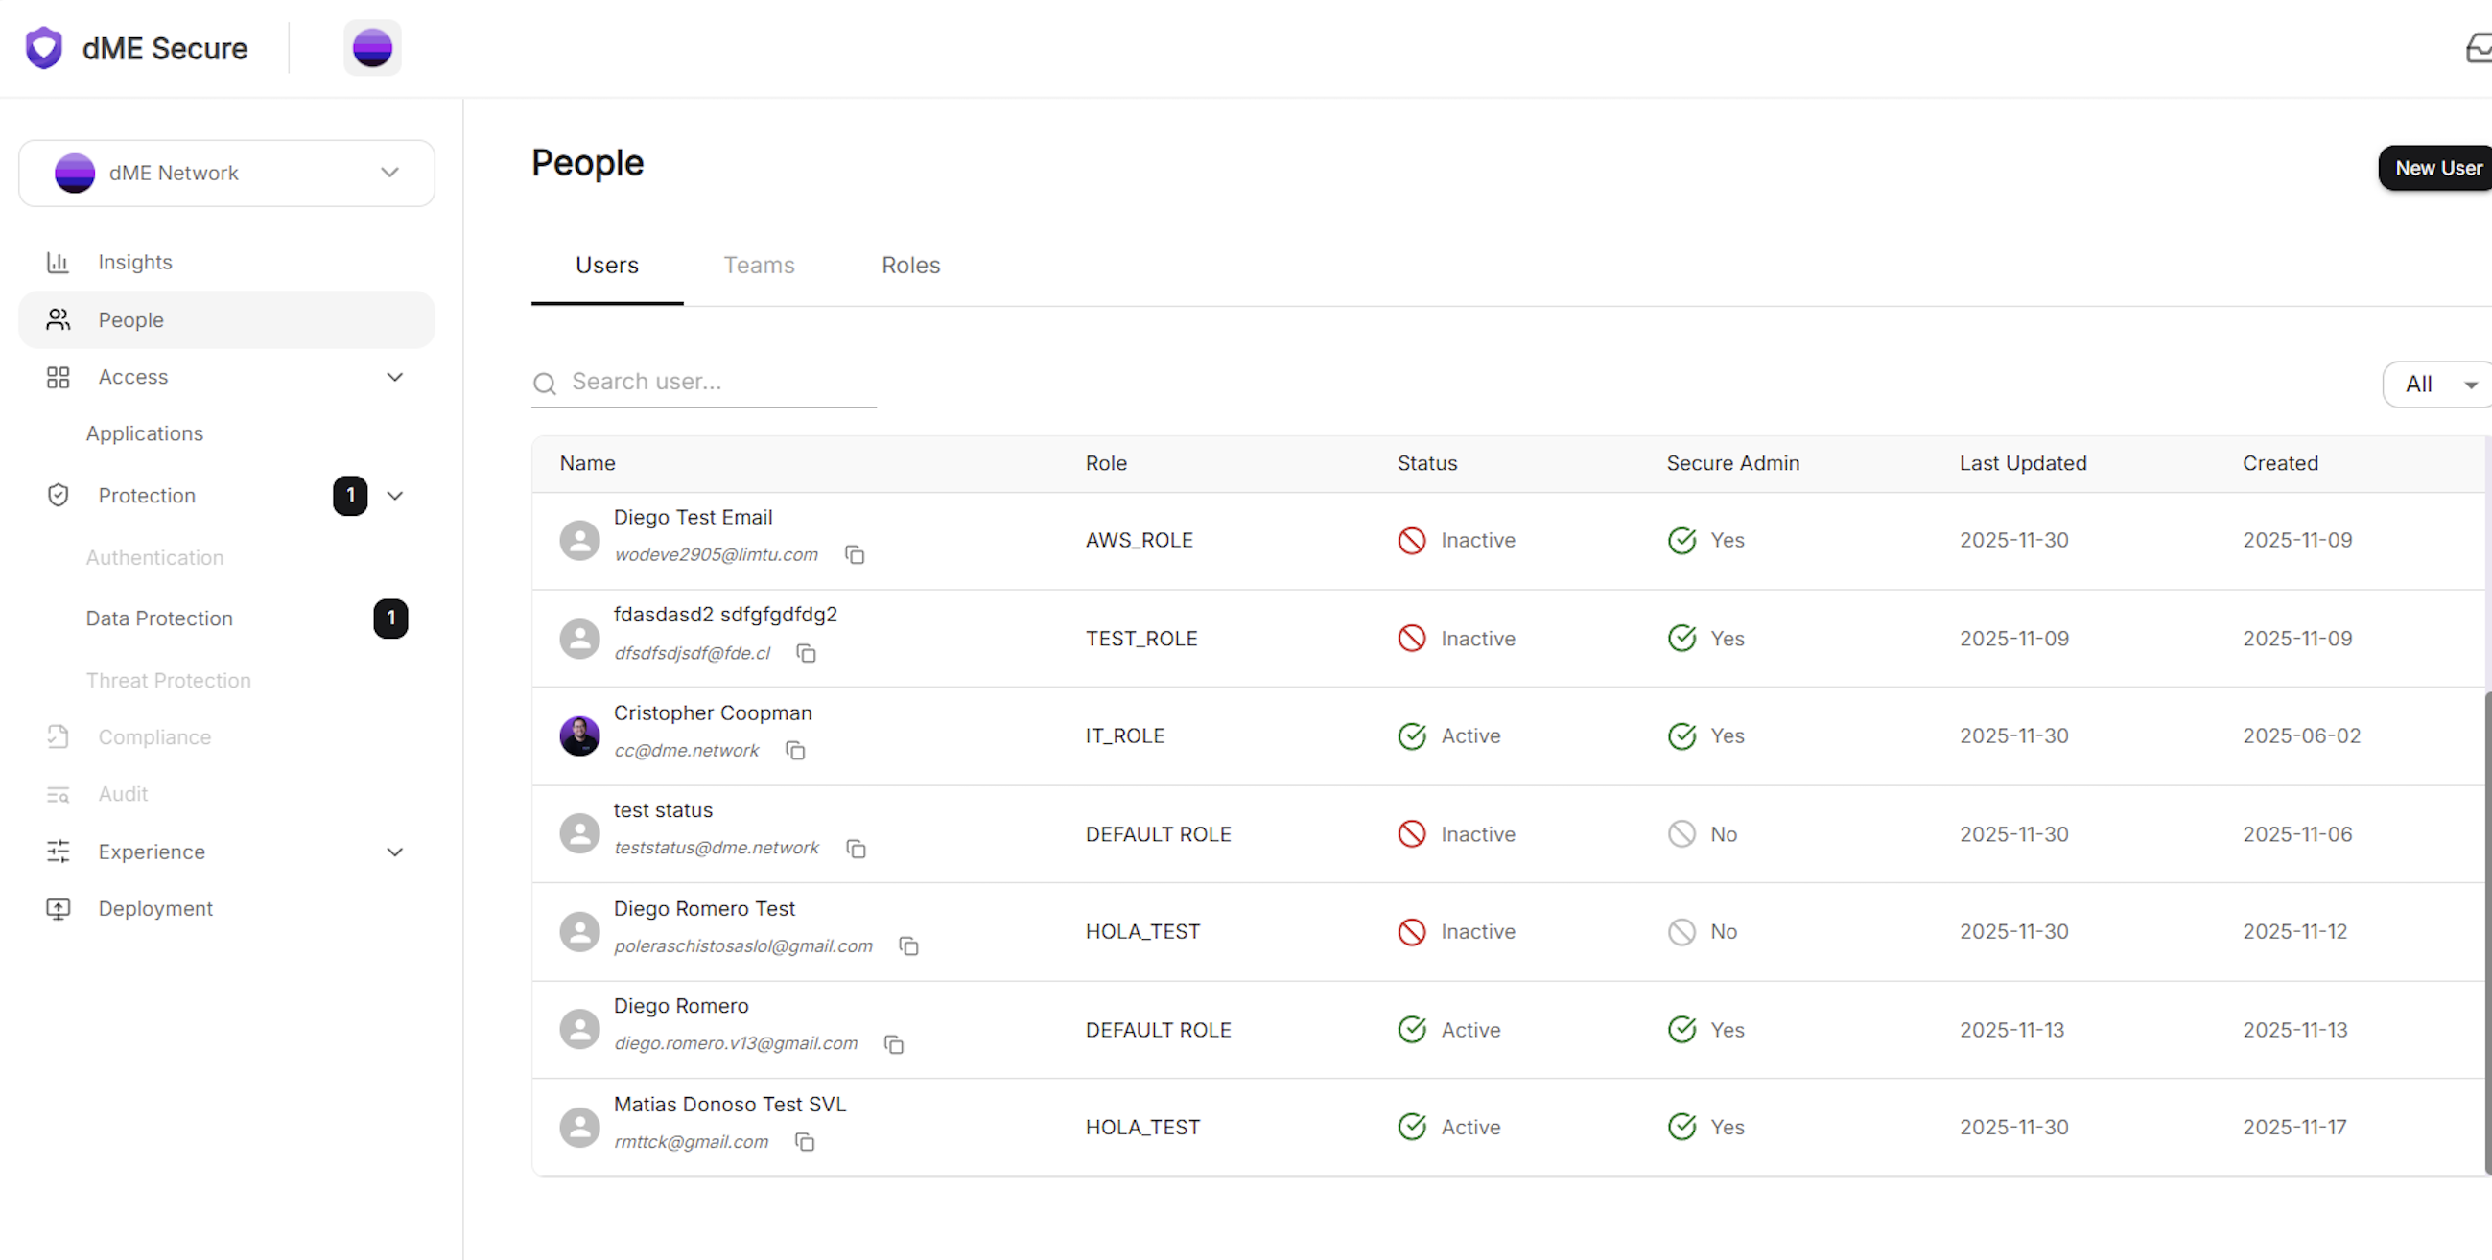Copy the cc@dme.network email address
Screen dimensions: 2492x1260
pyautogui.click(x=795, y=751)
